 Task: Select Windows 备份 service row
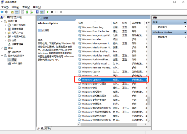point(112,88)
